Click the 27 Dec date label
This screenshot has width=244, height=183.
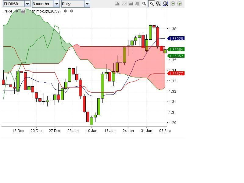55,131
